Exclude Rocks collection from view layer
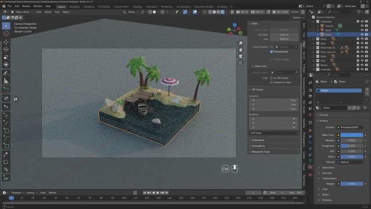The width and height of the screenshot is (371, 209). [x=358, y=65]
